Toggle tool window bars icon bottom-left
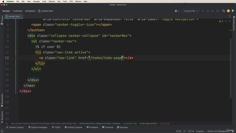Image resolution: width=236 pixels, height=133 pixels. (2, 131)
